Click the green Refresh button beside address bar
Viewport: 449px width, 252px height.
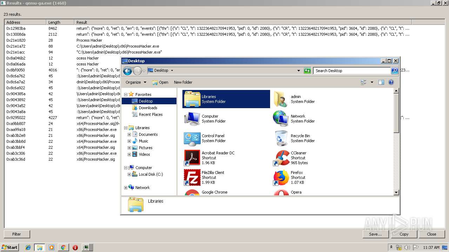[x=307, y=70]
